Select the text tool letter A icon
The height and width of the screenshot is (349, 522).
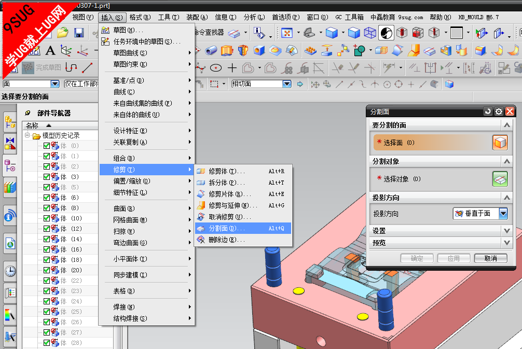(x=50, y=51)
